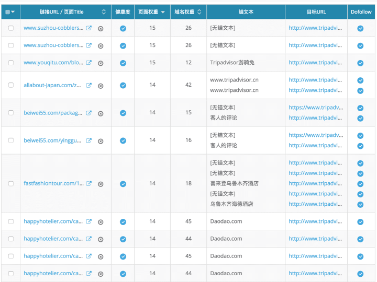Toggle sort arrows on 链接URL / 页面Title column
Viewport: 377px width, 282px height.
(104, 11)
